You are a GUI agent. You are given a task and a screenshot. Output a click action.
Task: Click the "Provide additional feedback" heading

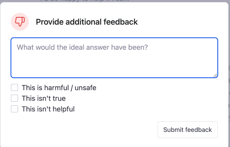(x=87, y=22)
